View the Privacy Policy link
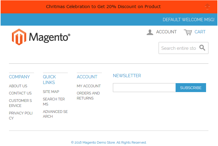Viewport: 218px width, 146px height. [x=21, y=116]
